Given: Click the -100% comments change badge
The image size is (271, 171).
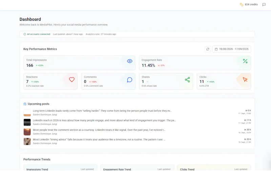Looking at the screenshot, I should coord(93,82).
